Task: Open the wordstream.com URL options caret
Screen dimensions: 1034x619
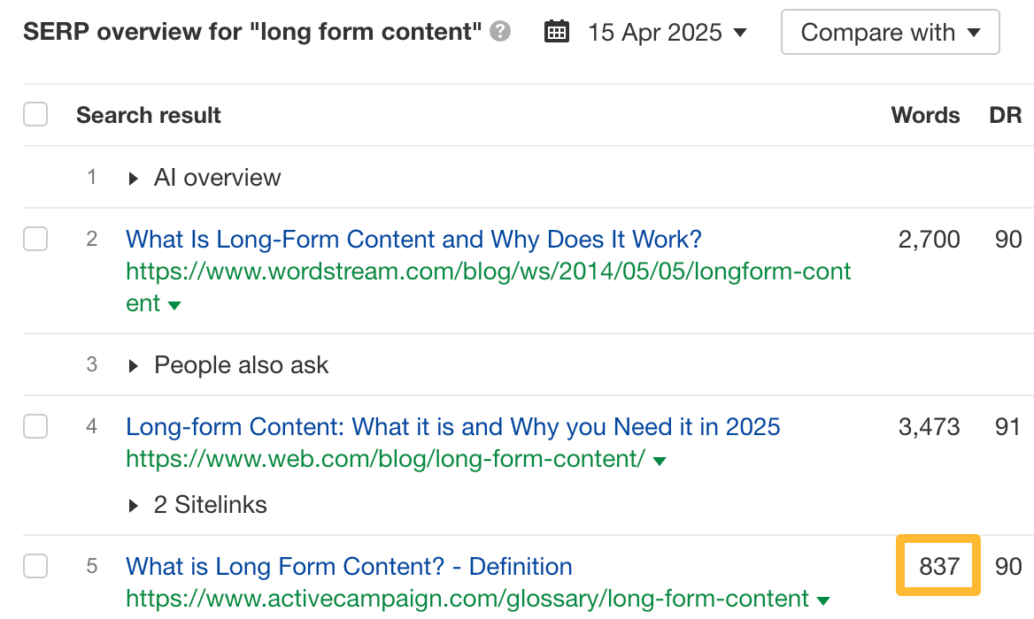Action: click(174, 304)
